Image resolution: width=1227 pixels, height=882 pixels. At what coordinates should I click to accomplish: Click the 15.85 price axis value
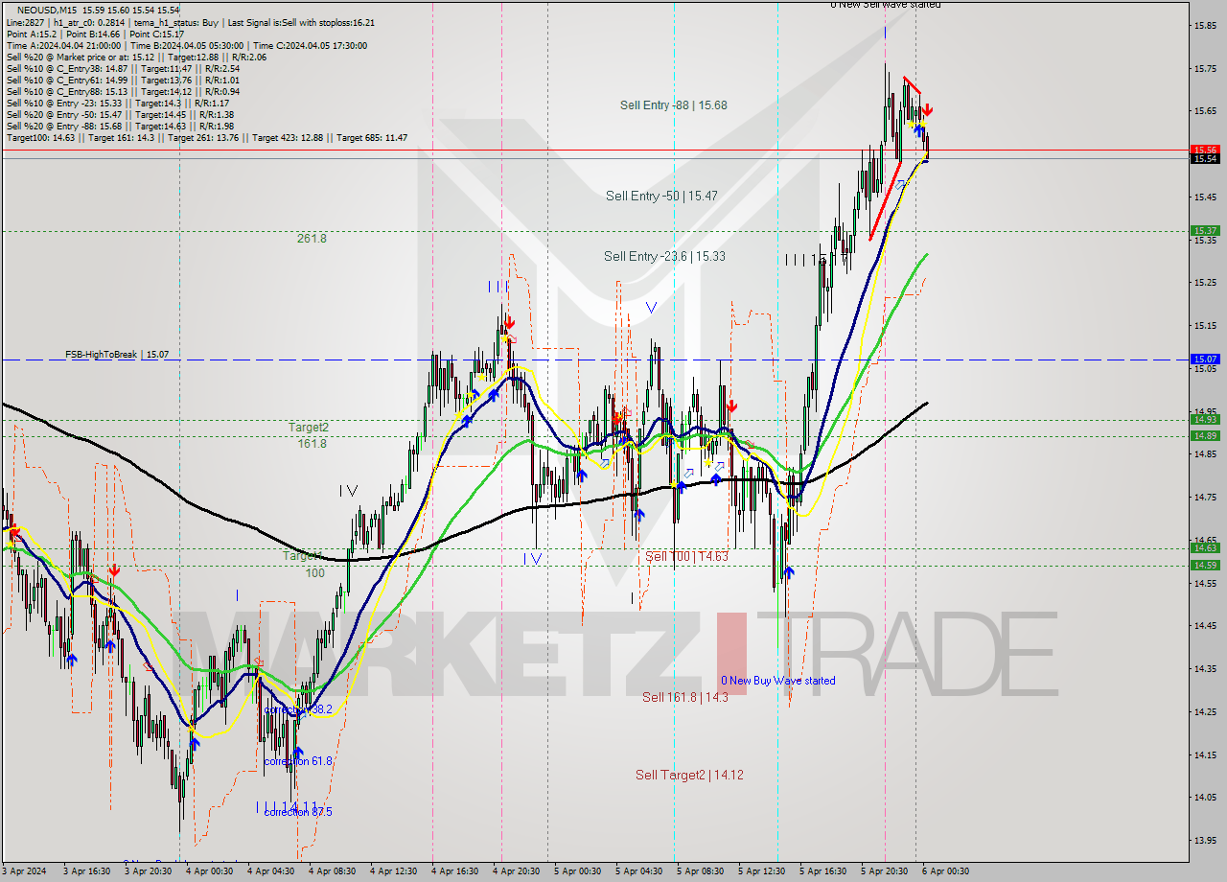[x=1205, y=25]
